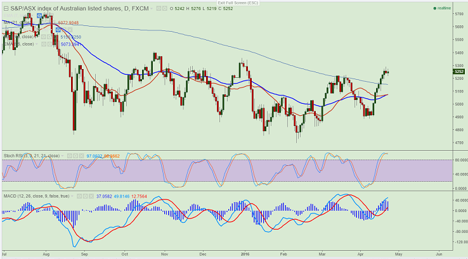Click the S&P/ASX index chart title
The image size is (468, 259).
79,9
